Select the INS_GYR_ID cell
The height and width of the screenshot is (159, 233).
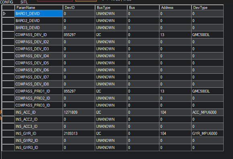[x=39, y=133]
